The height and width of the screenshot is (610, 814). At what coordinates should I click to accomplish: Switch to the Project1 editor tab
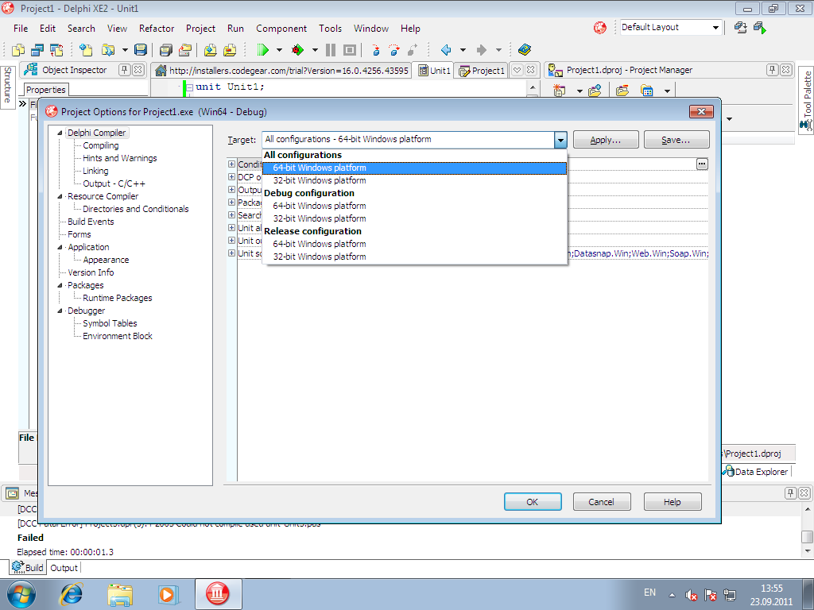tap(482, 71)
